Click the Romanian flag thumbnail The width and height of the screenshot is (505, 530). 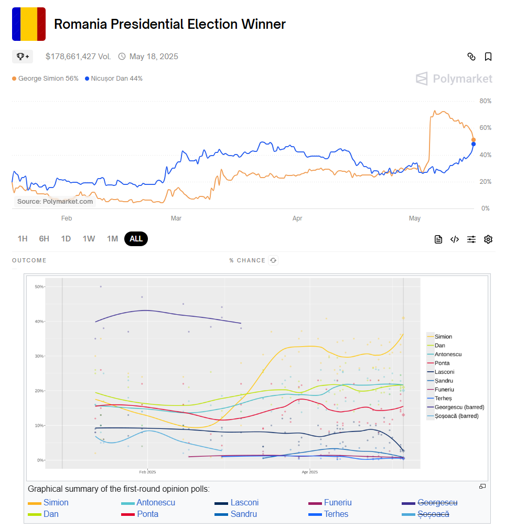tap(29, 24)
